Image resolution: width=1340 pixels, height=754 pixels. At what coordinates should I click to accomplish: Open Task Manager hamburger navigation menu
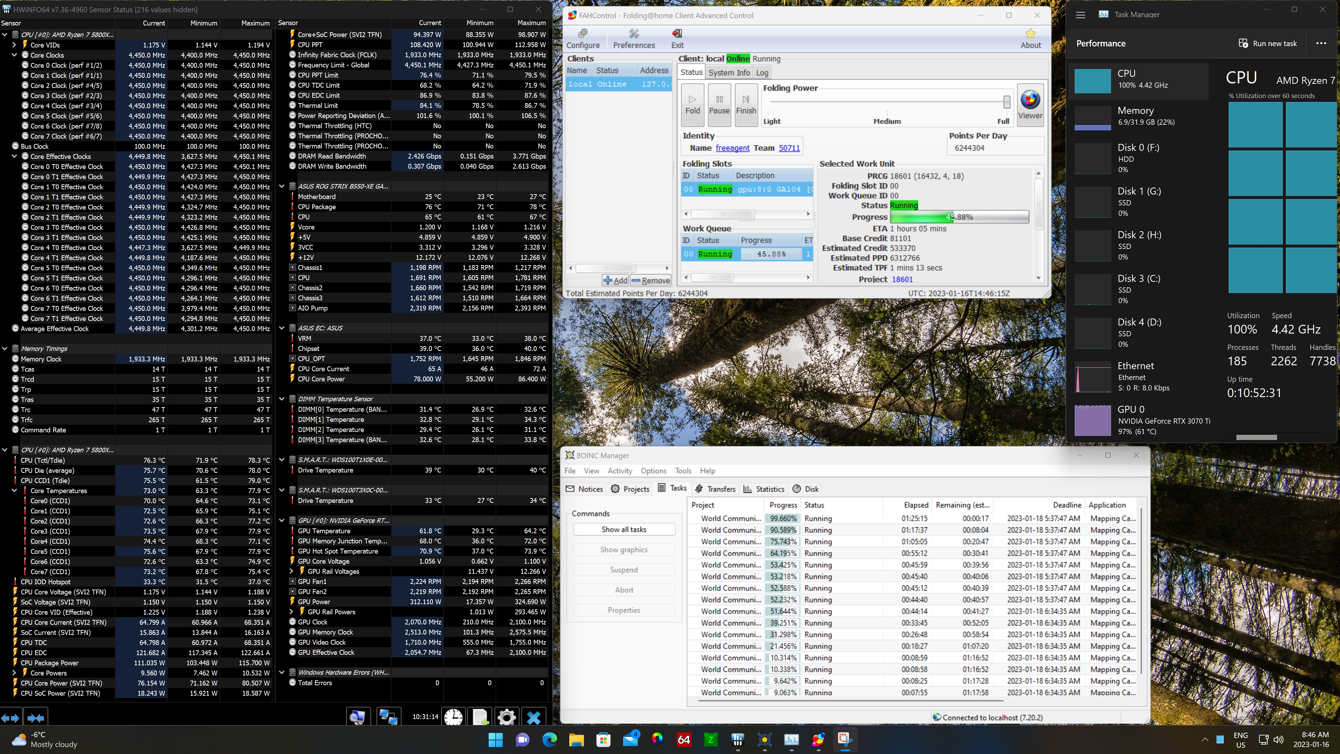(1080, 15)
